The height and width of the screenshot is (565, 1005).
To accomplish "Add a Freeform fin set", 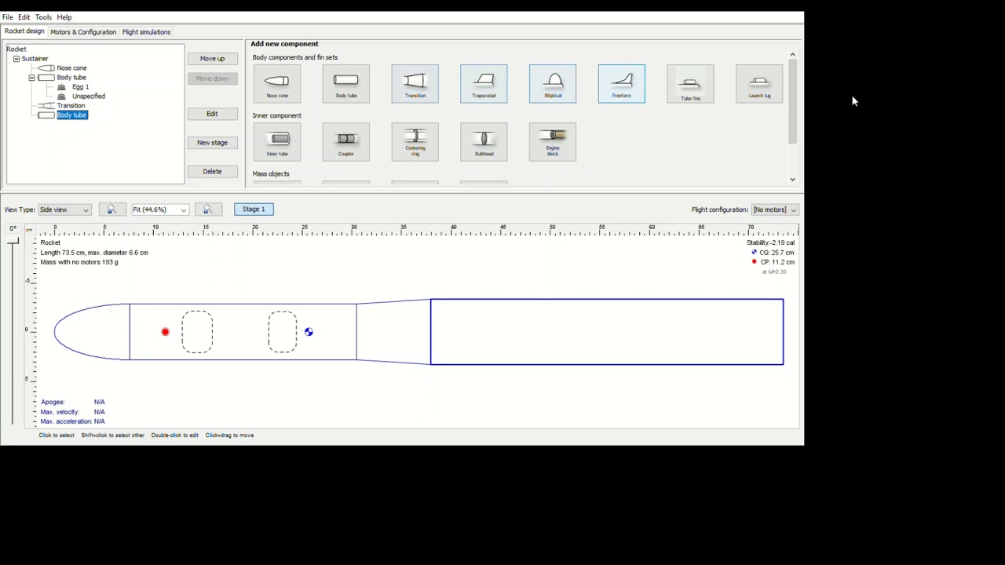I will (x=622, y=83).
